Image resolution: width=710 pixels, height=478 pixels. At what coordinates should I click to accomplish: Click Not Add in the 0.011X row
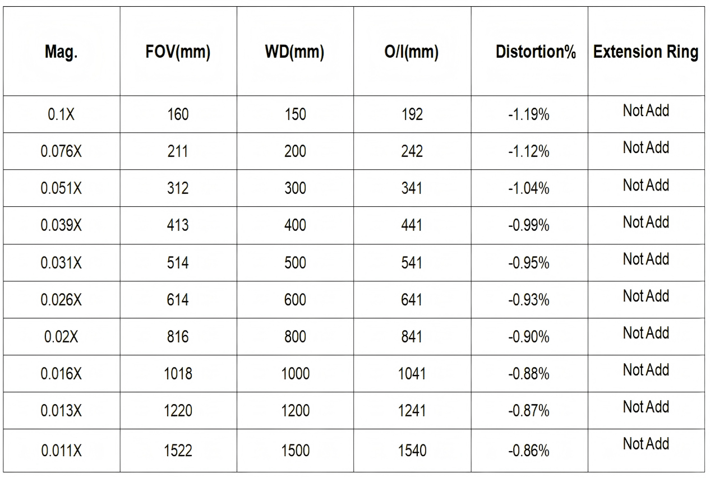[x=646, y=444]
